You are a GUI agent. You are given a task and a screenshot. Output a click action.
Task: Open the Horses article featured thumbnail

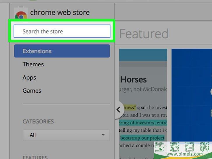tap(143, 104)
